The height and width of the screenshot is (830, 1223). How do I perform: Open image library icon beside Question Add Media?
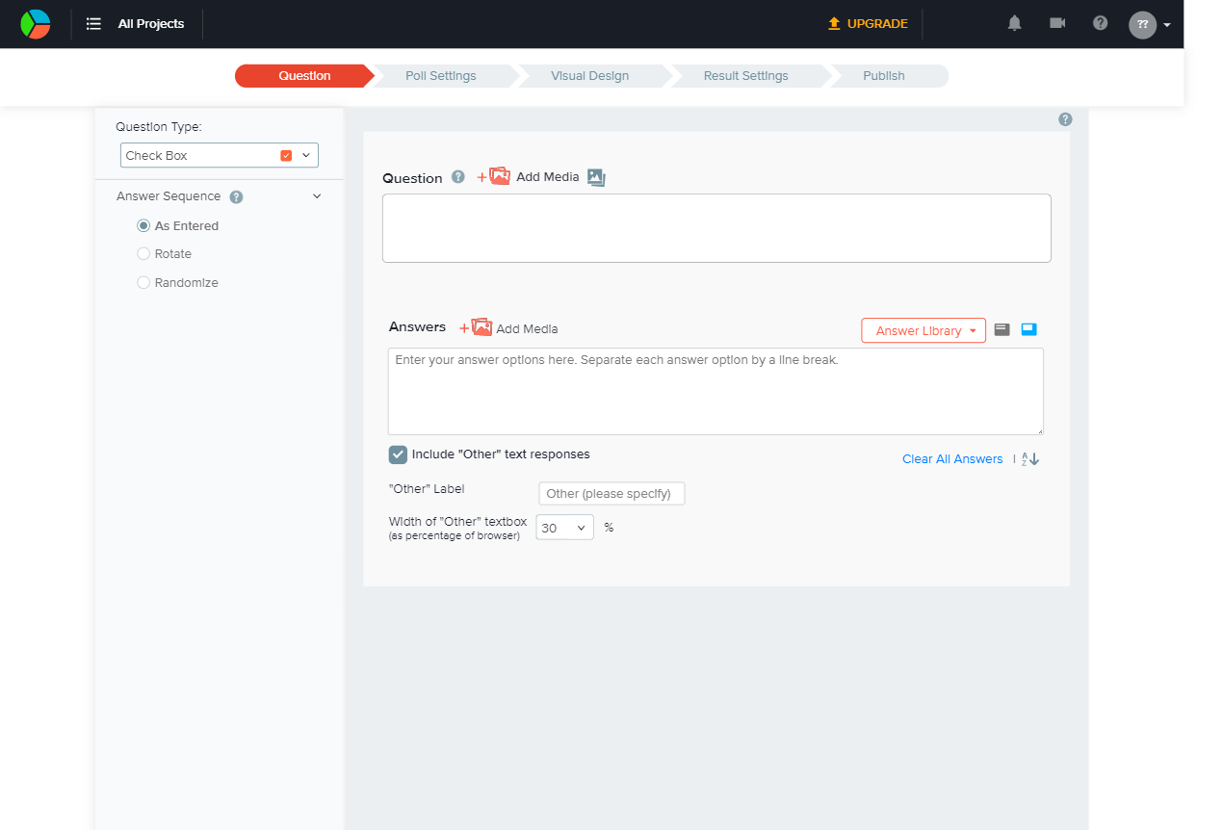pyautogui.click(x=596, y=177)
